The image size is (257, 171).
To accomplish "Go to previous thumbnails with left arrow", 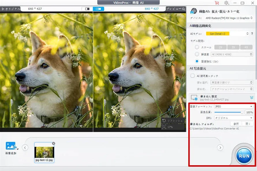I will (25, 148).
